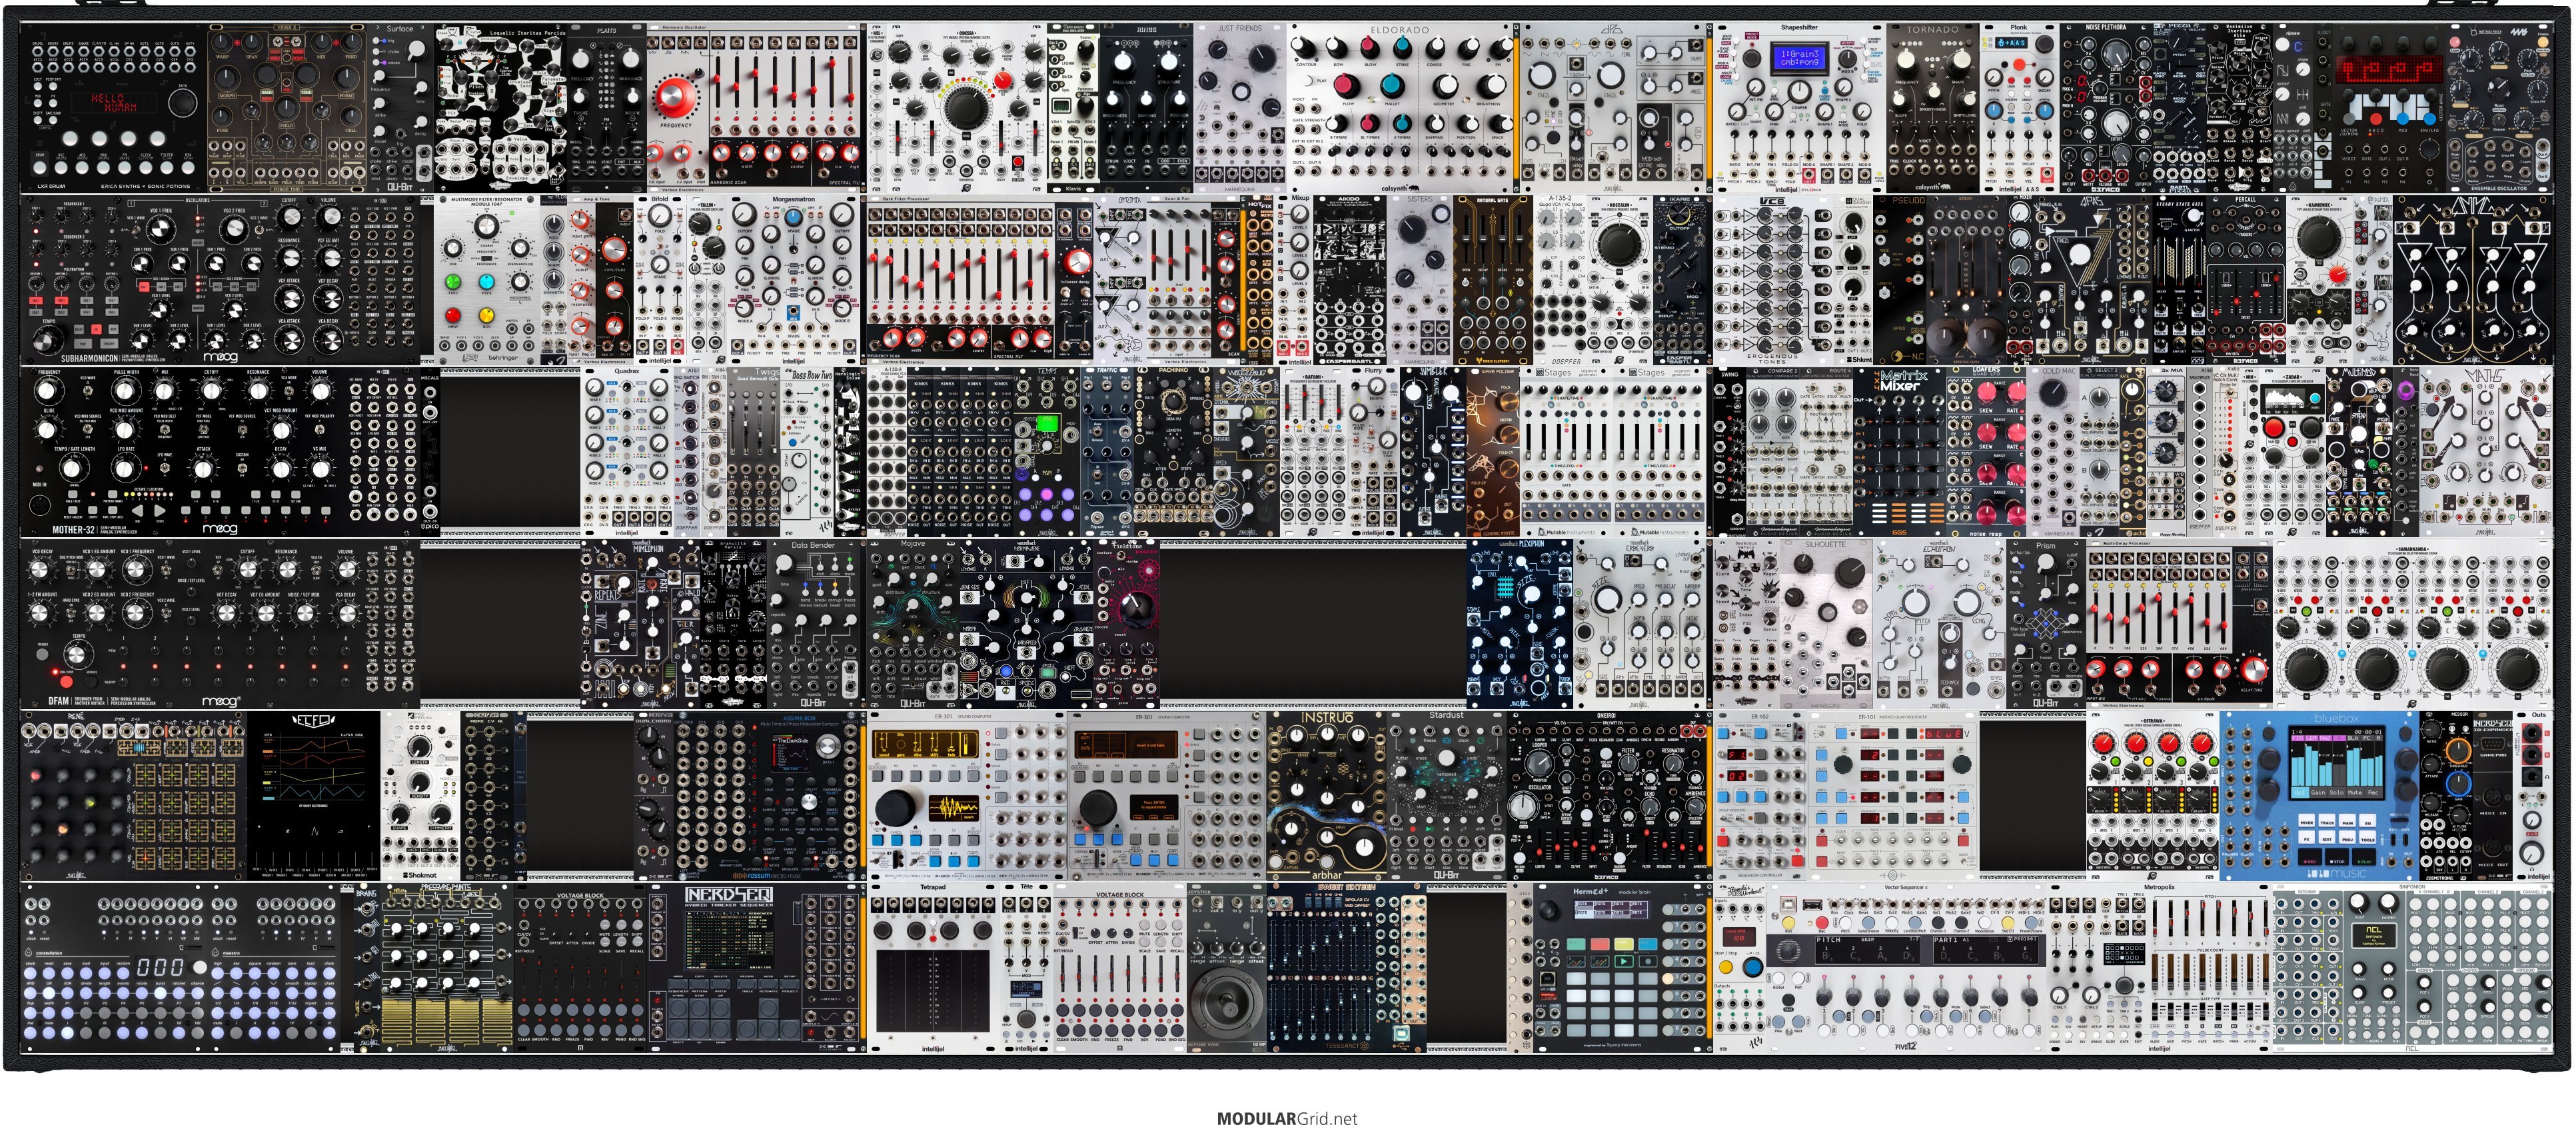Open the MODULARGrid.net link below the rack

tap(1287, 1118)
